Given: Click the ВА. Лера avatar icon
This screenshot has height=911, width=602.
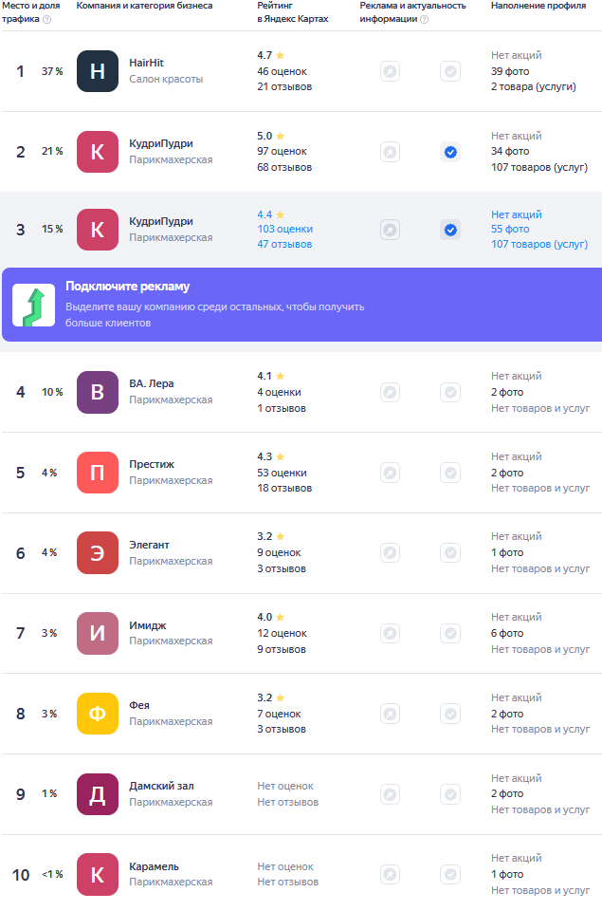Looking at the screenshot, I should tap(98, 392).
